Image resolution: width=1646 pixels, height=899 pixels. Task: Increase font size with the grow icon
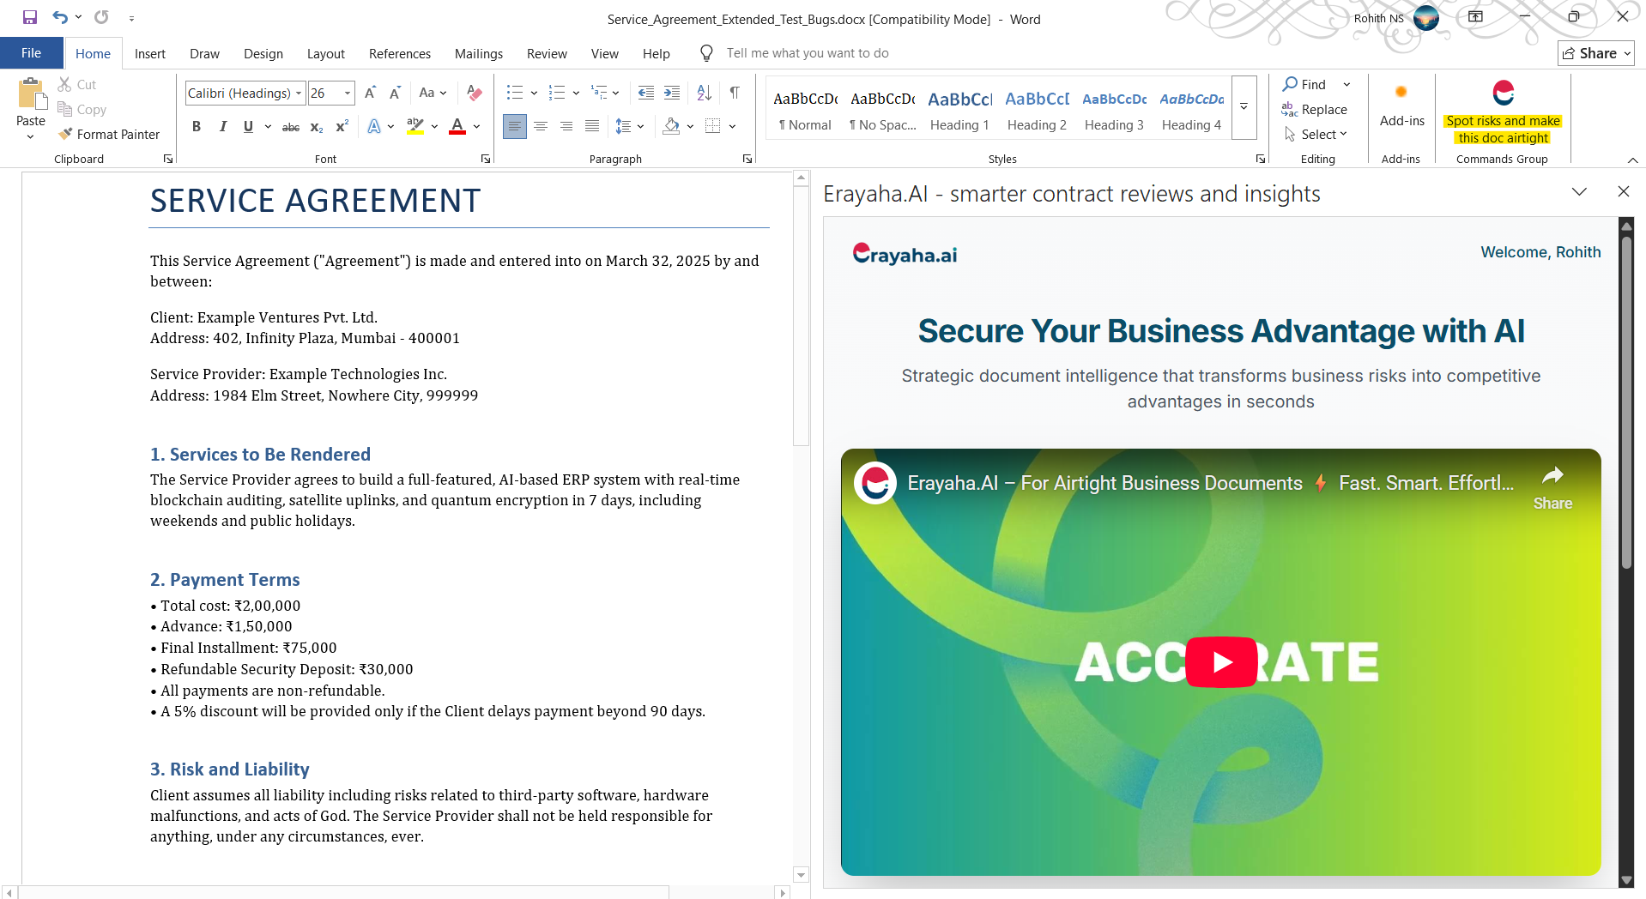370,93
